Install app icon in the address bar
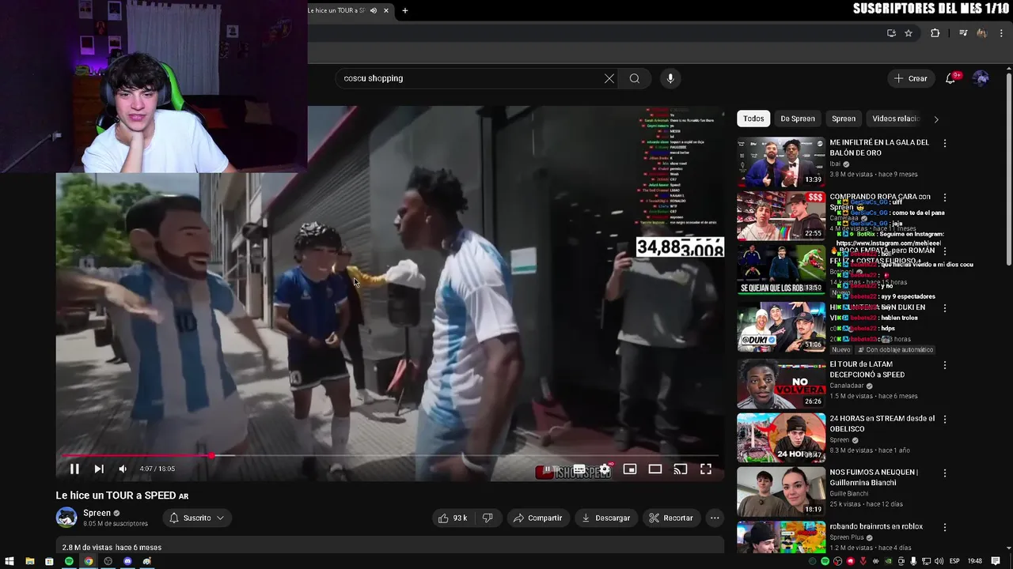Image resolution: width=1013 pixels, height=569 pixels. 891,33
